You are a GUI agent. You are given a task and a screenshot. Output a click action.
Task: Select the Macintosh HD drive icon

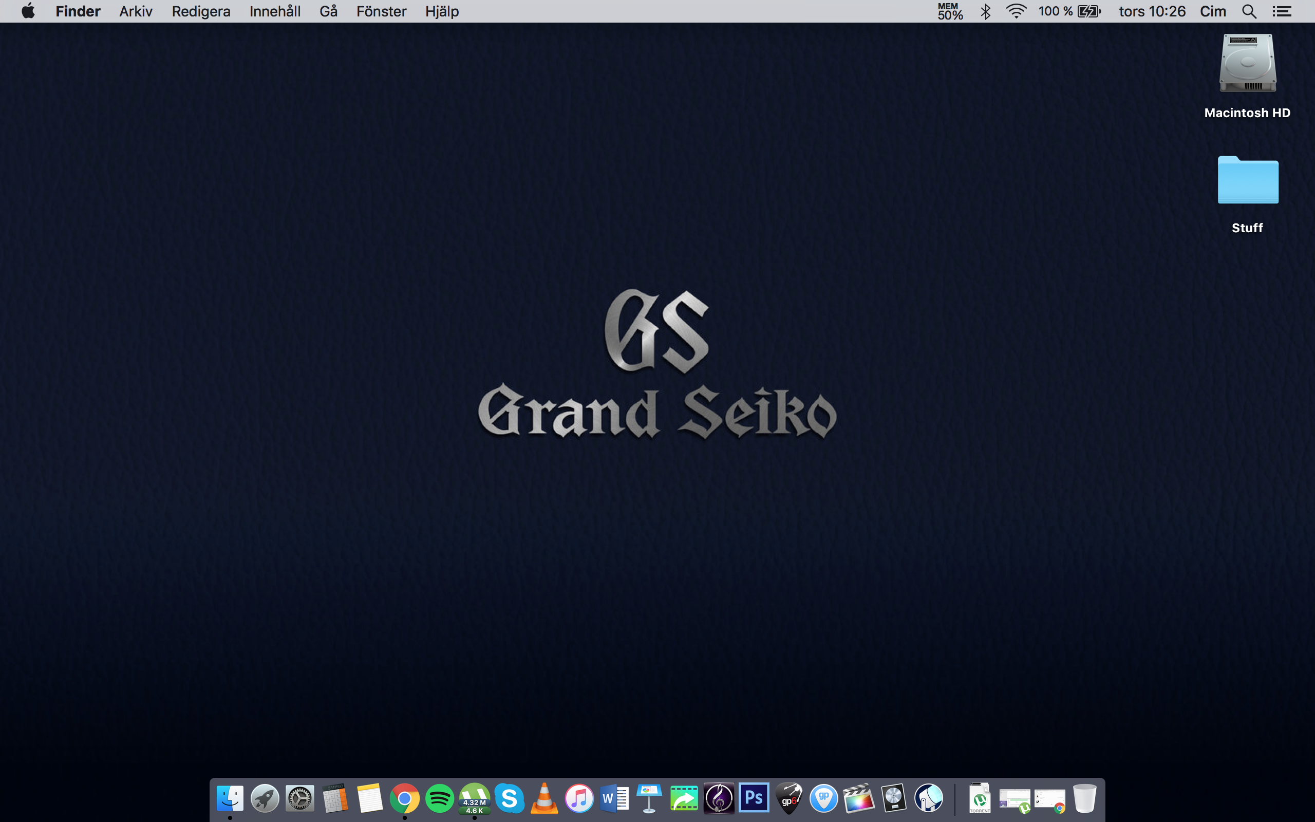tap(1248, 63)
